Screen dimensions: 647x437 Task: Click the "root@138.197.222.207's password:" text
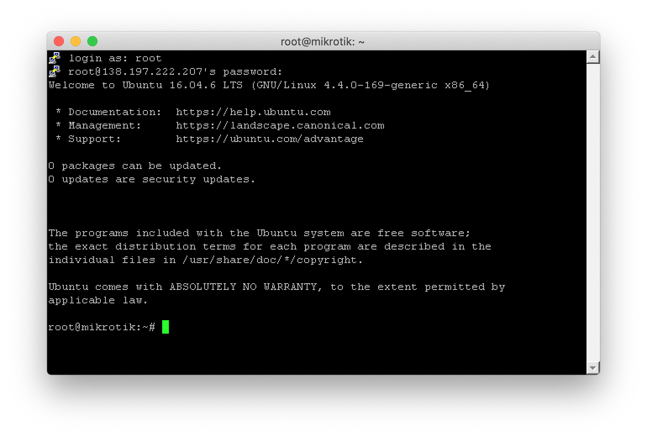(x=175, y=72)
